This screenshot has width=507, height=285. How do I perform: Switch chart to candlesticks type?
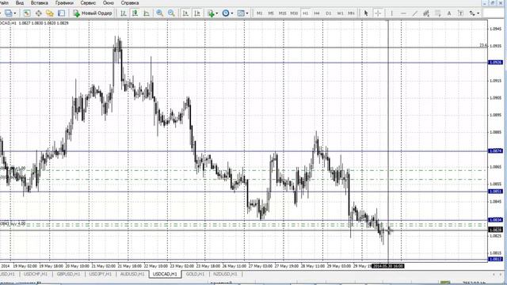click(135, 13)
